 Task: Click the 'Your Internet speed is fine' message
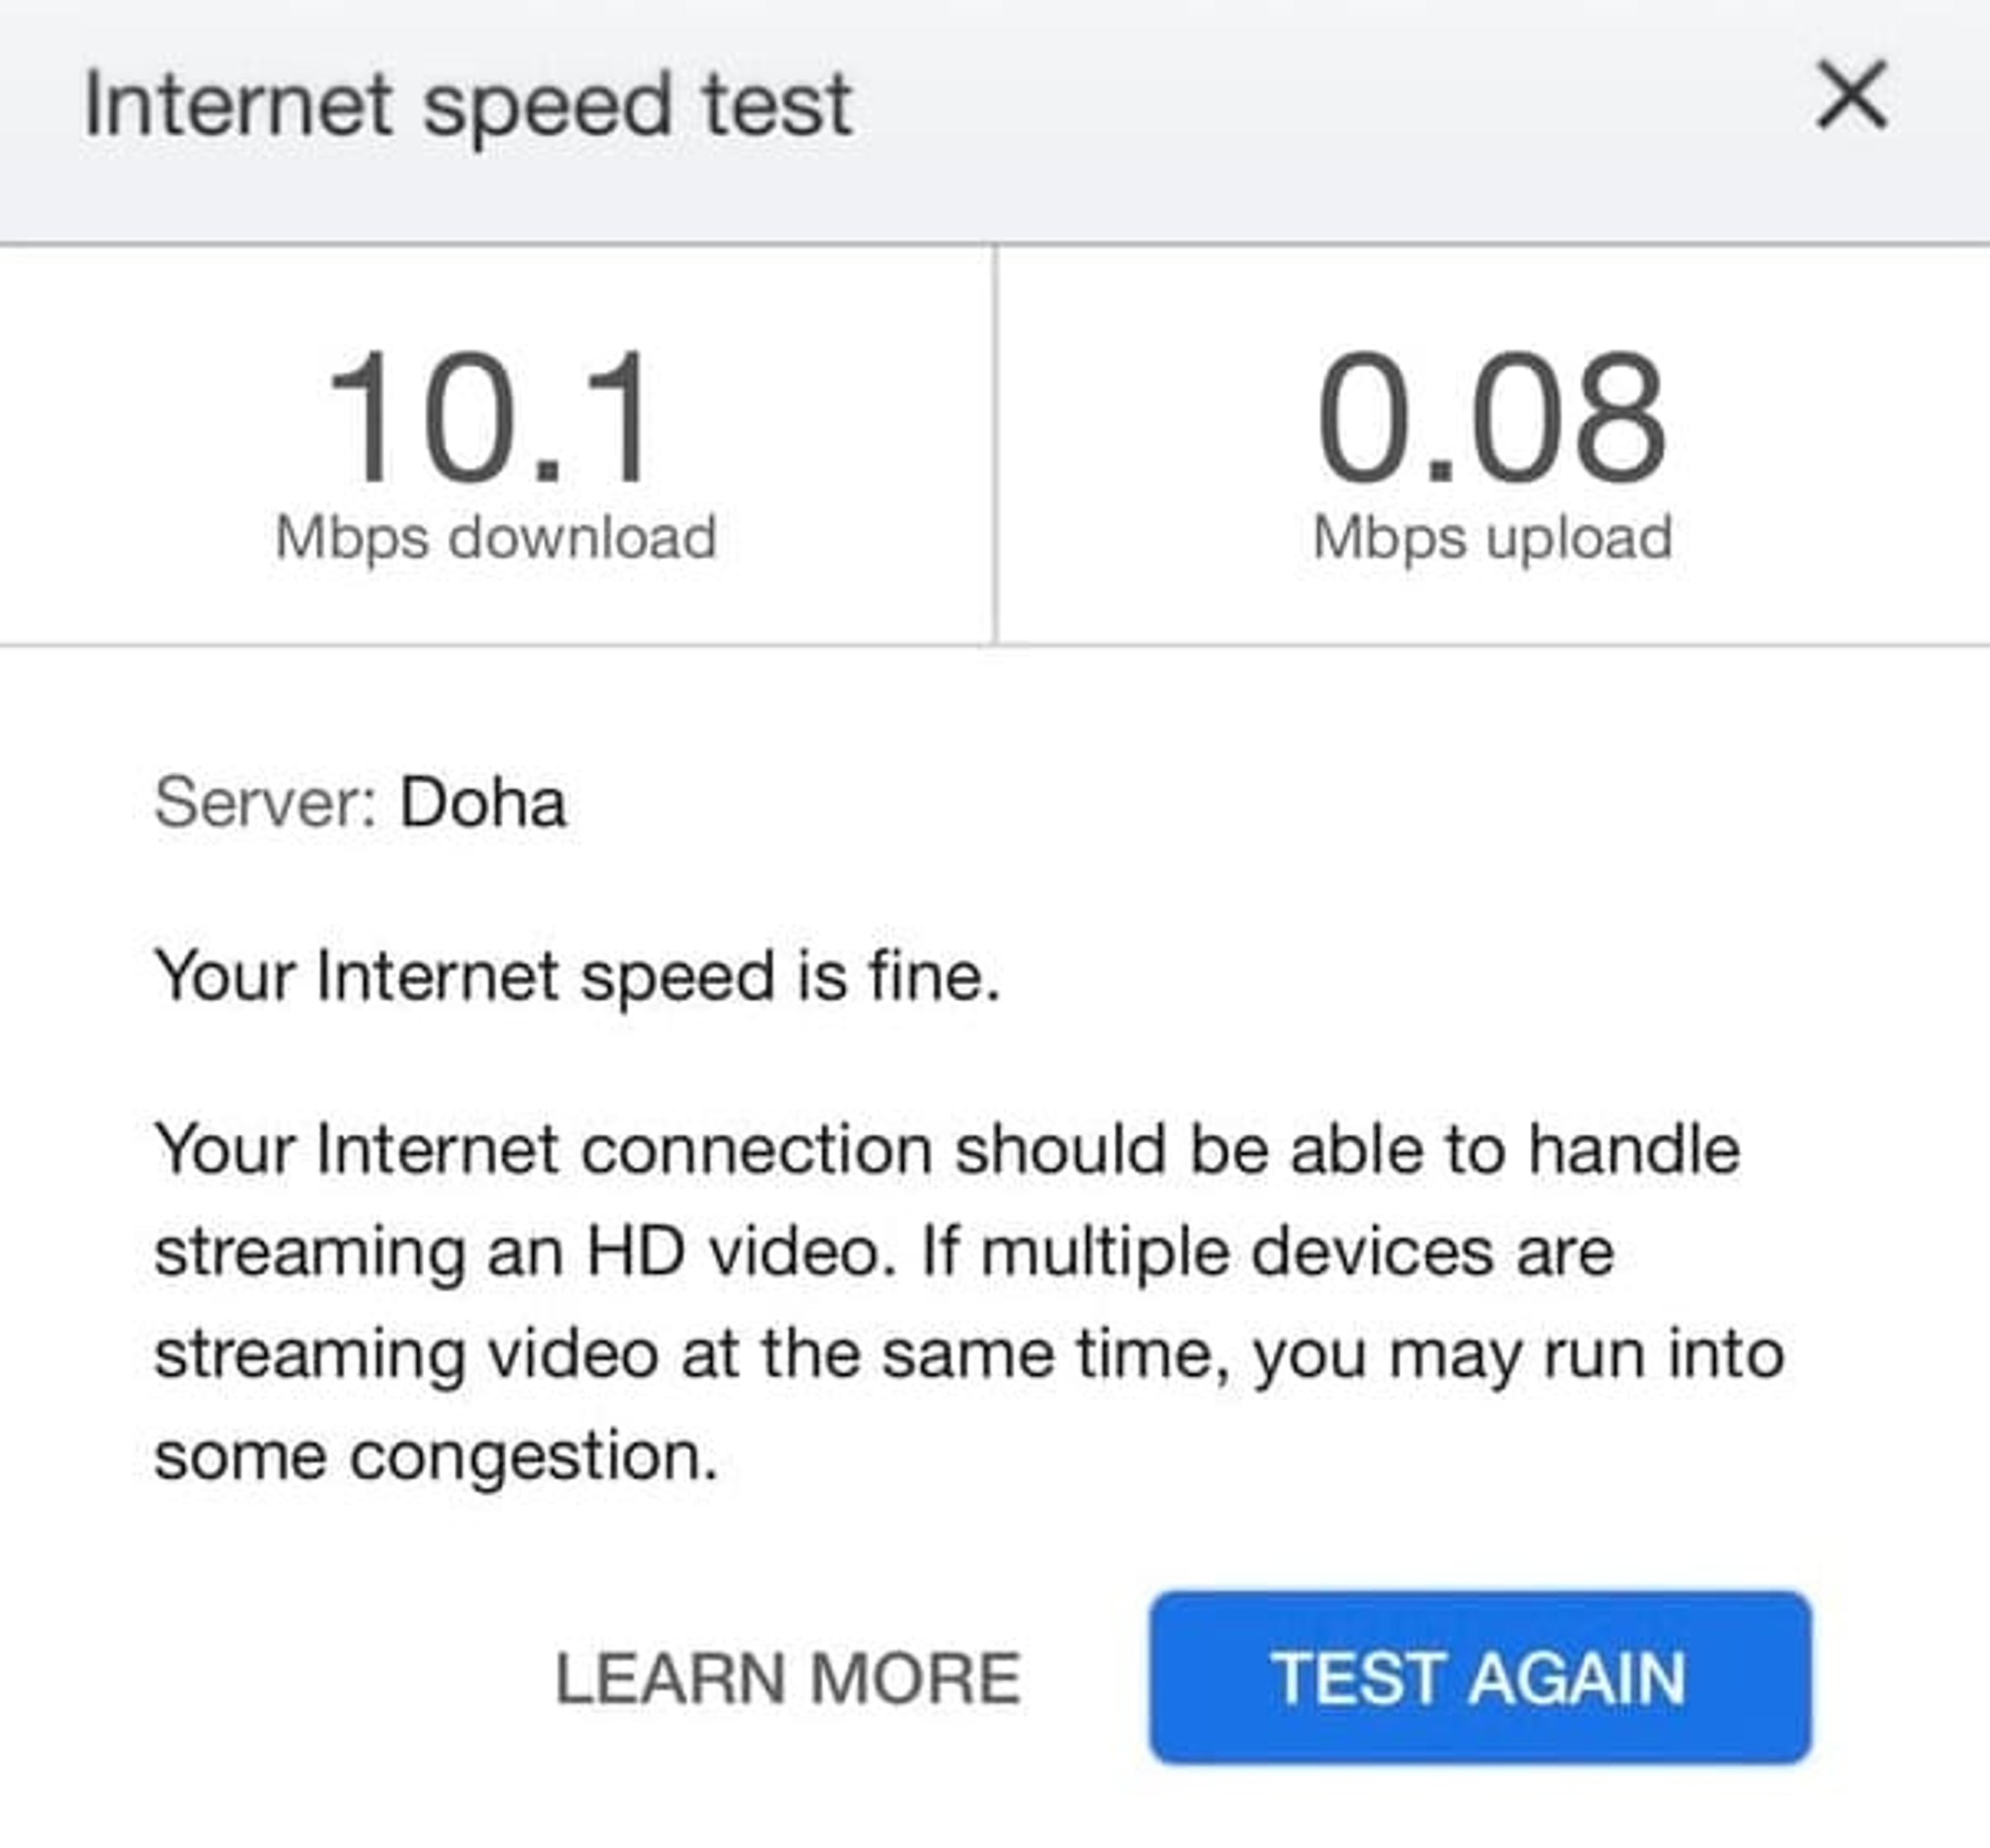[x=578, y=976]
